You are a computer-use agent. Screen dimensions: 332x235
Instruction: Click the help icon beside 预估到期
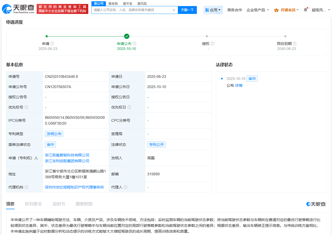[x=295, y=44]
